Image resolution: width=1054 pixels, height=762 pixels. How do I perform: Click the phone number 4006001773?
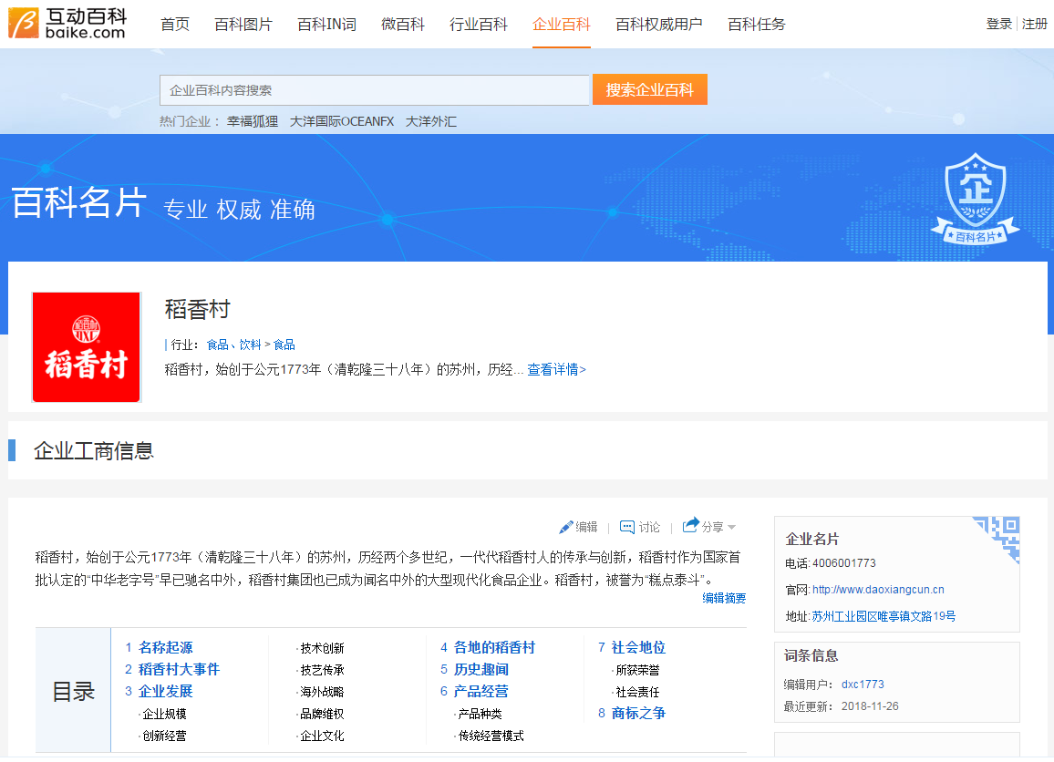pos(844,563)
